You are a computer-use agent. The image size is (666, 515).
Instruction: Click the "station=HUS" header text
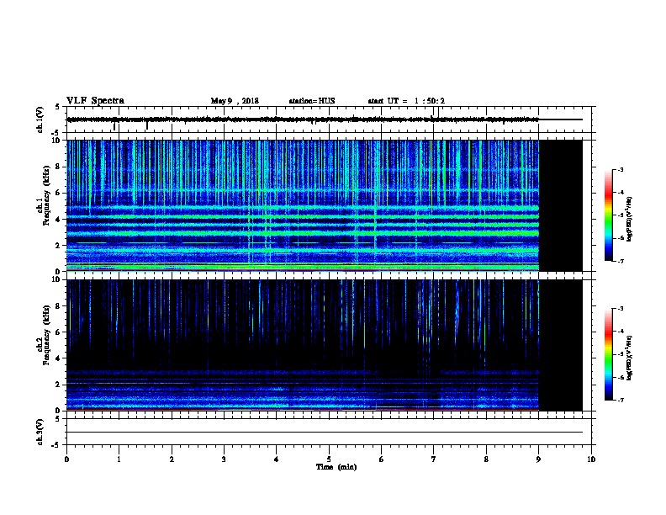point(312,101)
